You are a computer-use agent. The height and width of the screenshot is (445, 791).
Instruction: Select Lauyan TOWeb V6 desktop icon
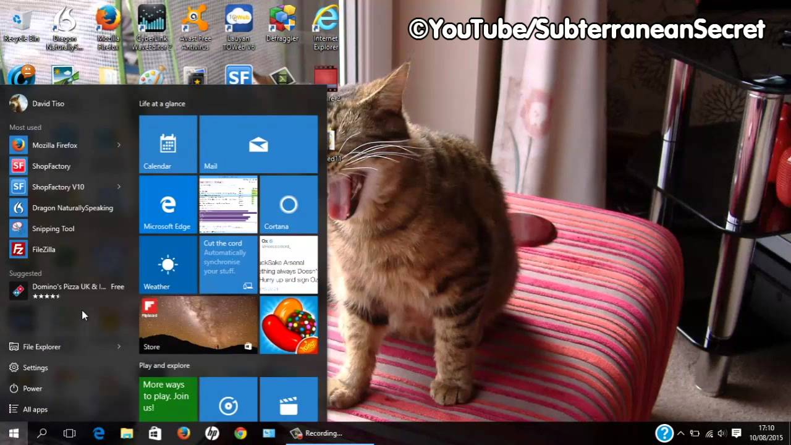[x=239, y=28]
